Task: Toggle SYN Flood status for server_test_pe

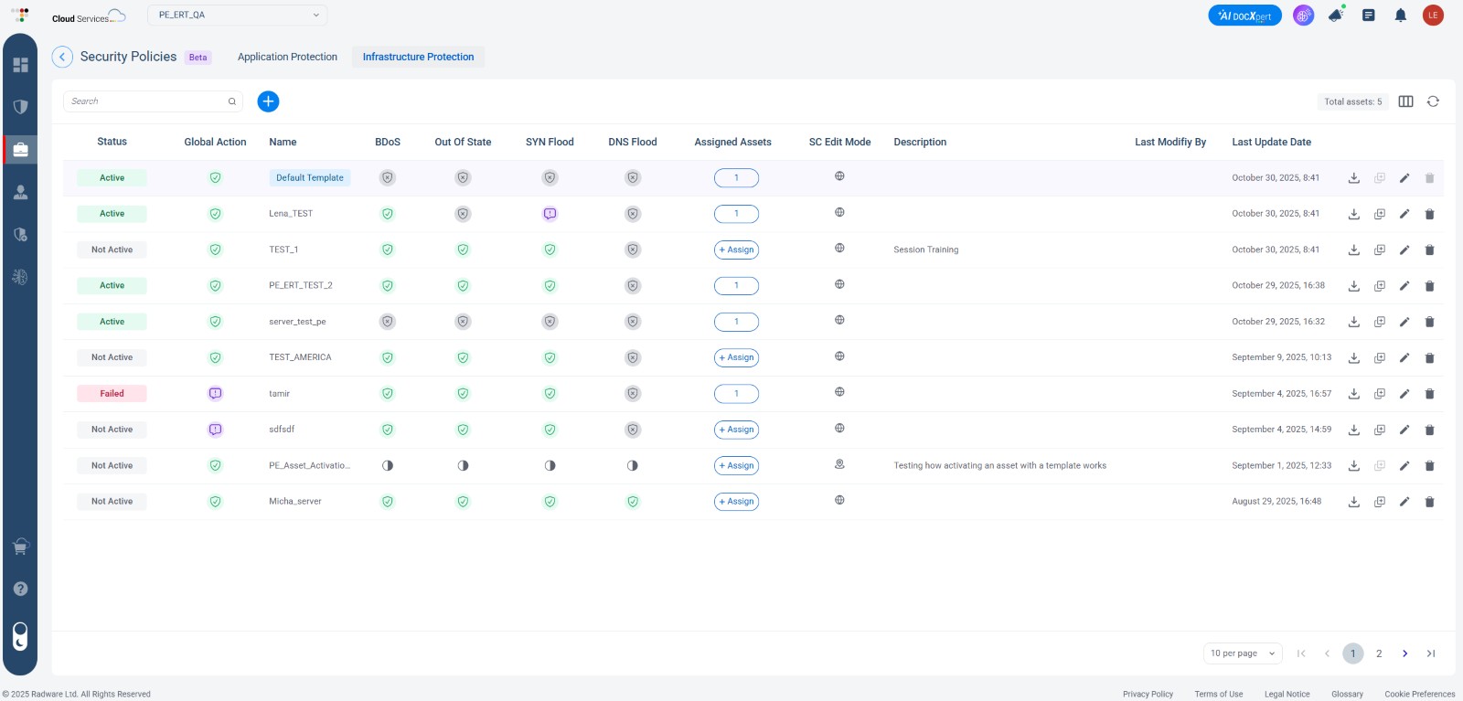Action: point(550,322)
